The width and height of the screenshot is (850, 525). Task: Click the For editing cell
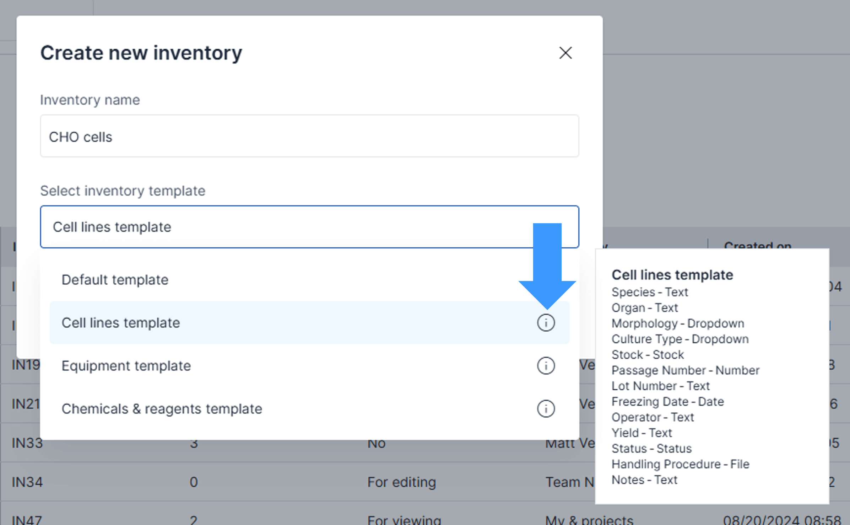coord(401,482)
